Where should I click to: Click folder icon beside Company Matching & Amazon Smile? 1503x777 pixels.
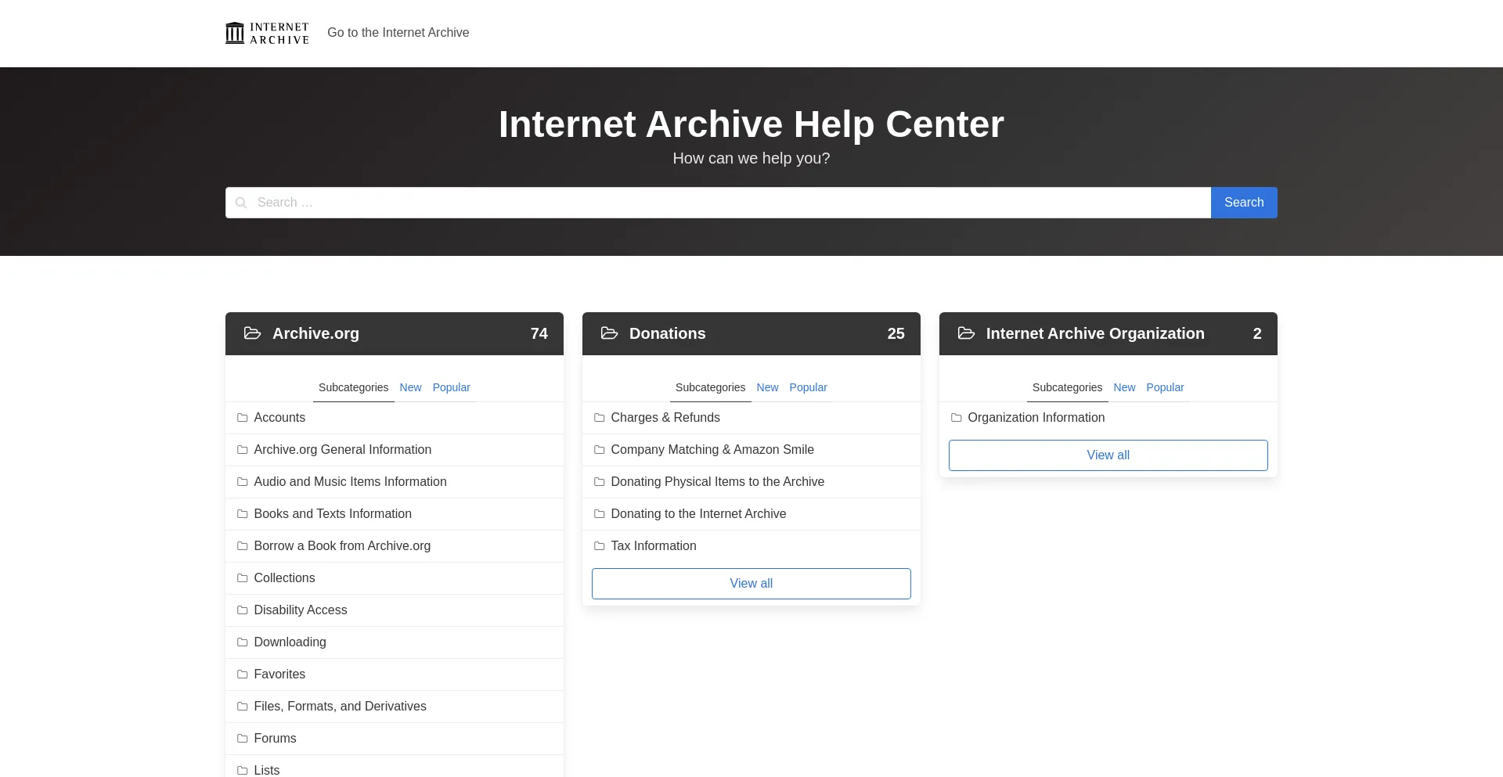pos(600,450)
